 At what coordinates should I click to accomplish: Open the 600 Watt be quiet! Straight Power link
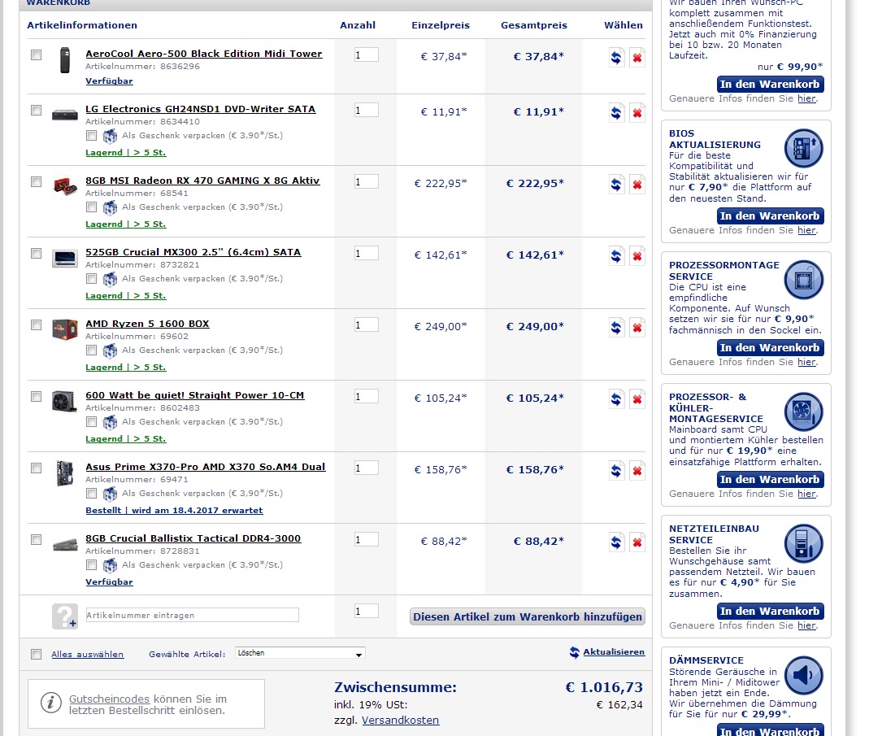[x=194, y=395]
